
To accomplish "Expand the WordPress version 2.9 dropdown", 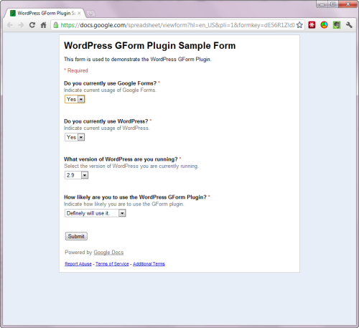I will point(76,175).
